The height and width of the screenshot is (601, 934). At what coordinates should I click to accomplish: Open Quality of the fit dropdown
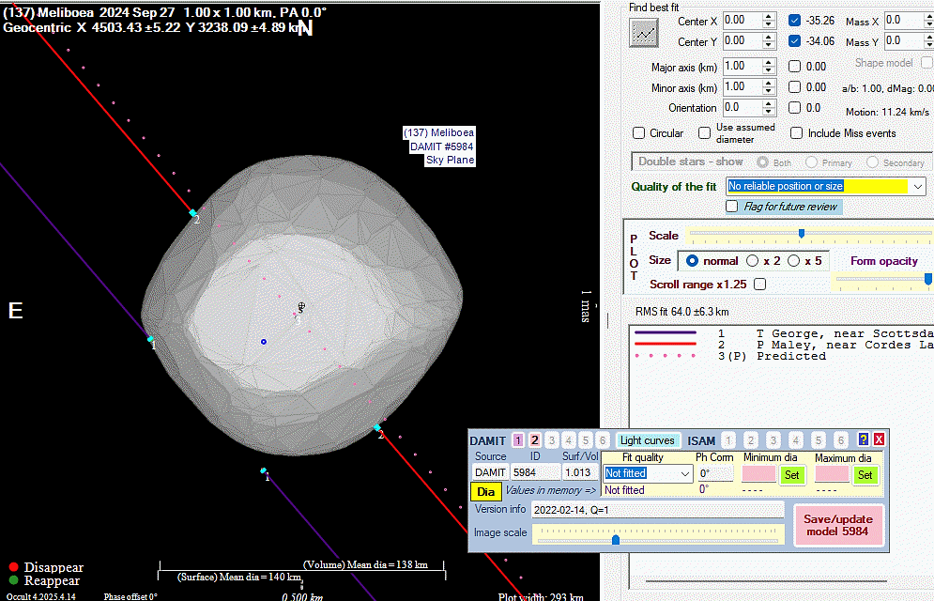[917, 187]
